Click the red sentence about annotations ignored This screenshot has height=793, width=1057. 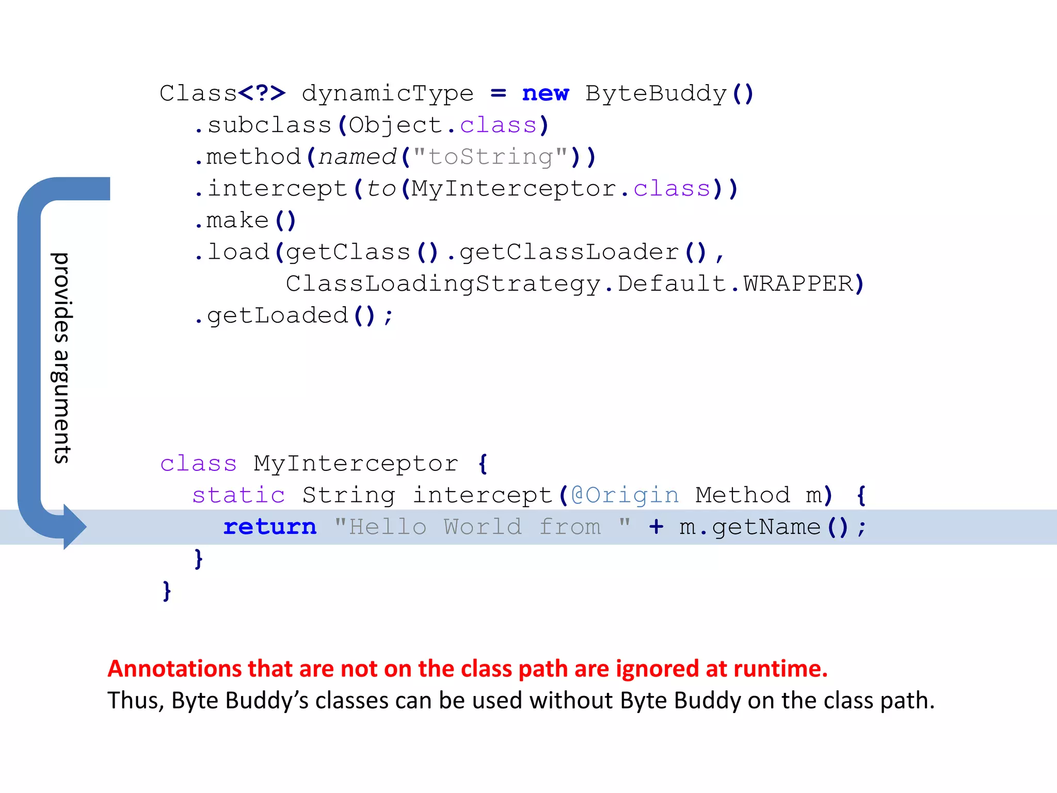point(468,669)
